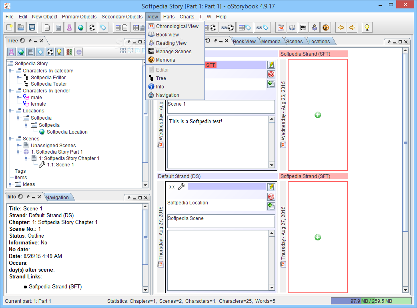Go to the previous part with the left arrow

341,27
